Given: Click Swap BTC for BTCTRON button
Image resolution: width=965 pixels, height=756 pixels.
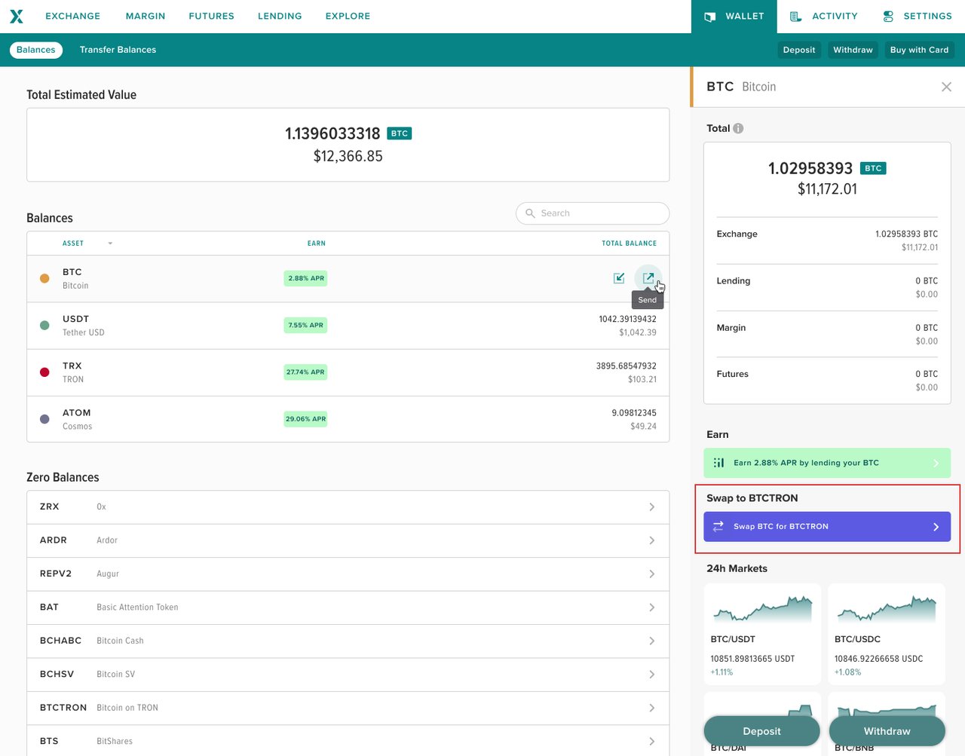Looking at the screenshot, I should (827, 526).
